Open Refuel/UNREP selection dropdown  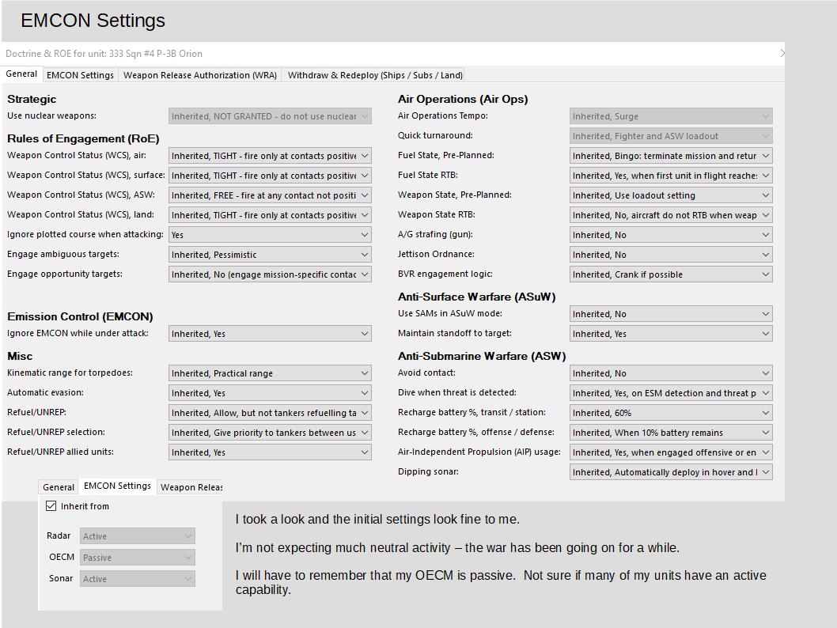[x=270, y=432]
